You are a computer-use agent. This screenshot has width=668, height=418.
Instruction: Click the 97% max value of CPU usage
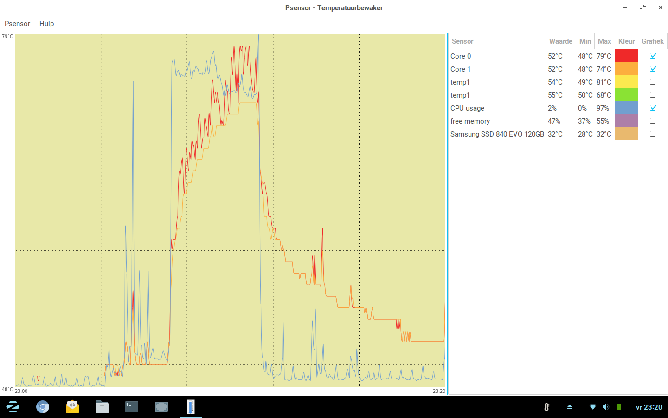(603, 108)
